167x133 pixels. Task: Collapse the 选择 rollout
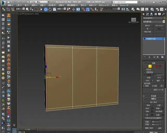pos(154,63)
